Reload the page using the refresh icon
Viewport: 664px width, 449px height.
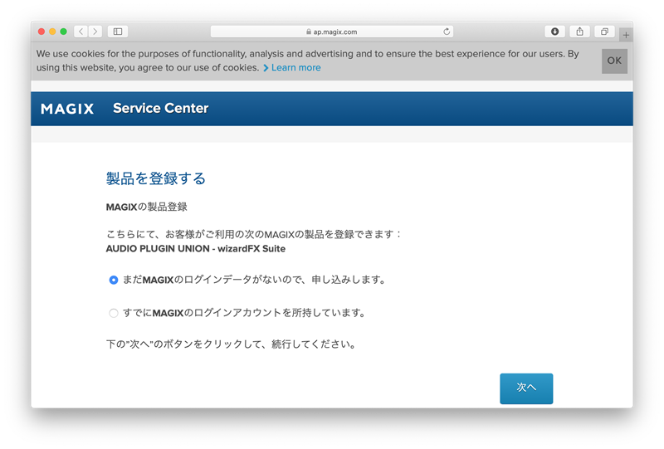coord(447,32)
